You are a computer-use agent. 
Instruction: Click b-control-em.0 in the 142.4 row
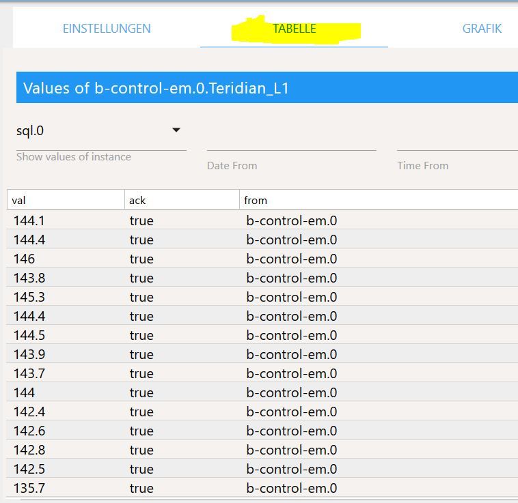tap(292, 412)
